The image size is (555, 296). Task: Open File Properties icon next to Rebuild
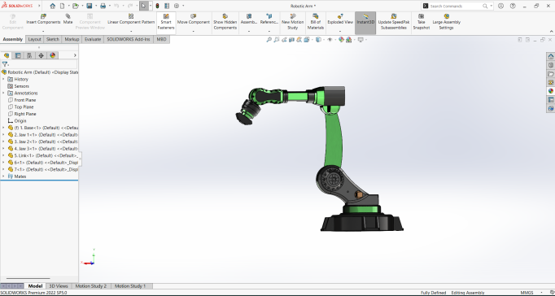pos(167,6)
